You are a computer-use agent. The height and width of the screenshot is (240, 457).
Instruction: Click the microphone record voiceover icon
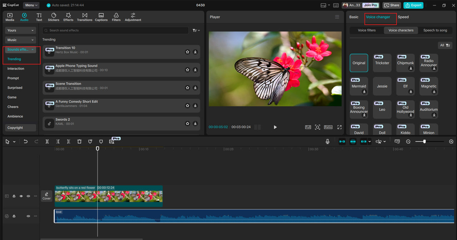327,141
